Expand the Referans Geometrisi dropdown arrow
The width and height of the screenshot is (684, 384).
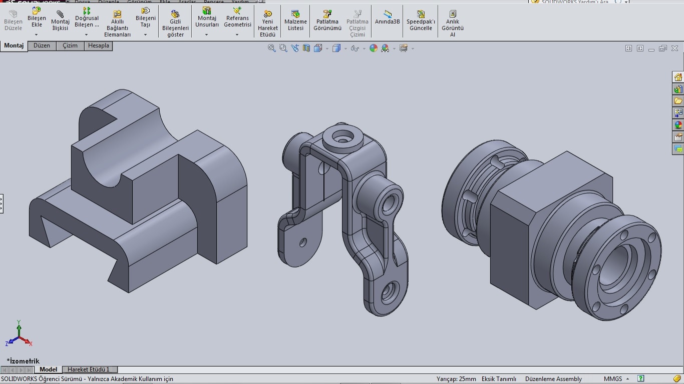(x=237, y=34)
